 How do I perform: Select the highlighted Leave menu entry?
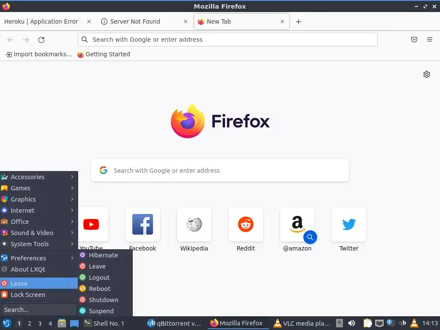pyautogui.click(x=39, y=284)
